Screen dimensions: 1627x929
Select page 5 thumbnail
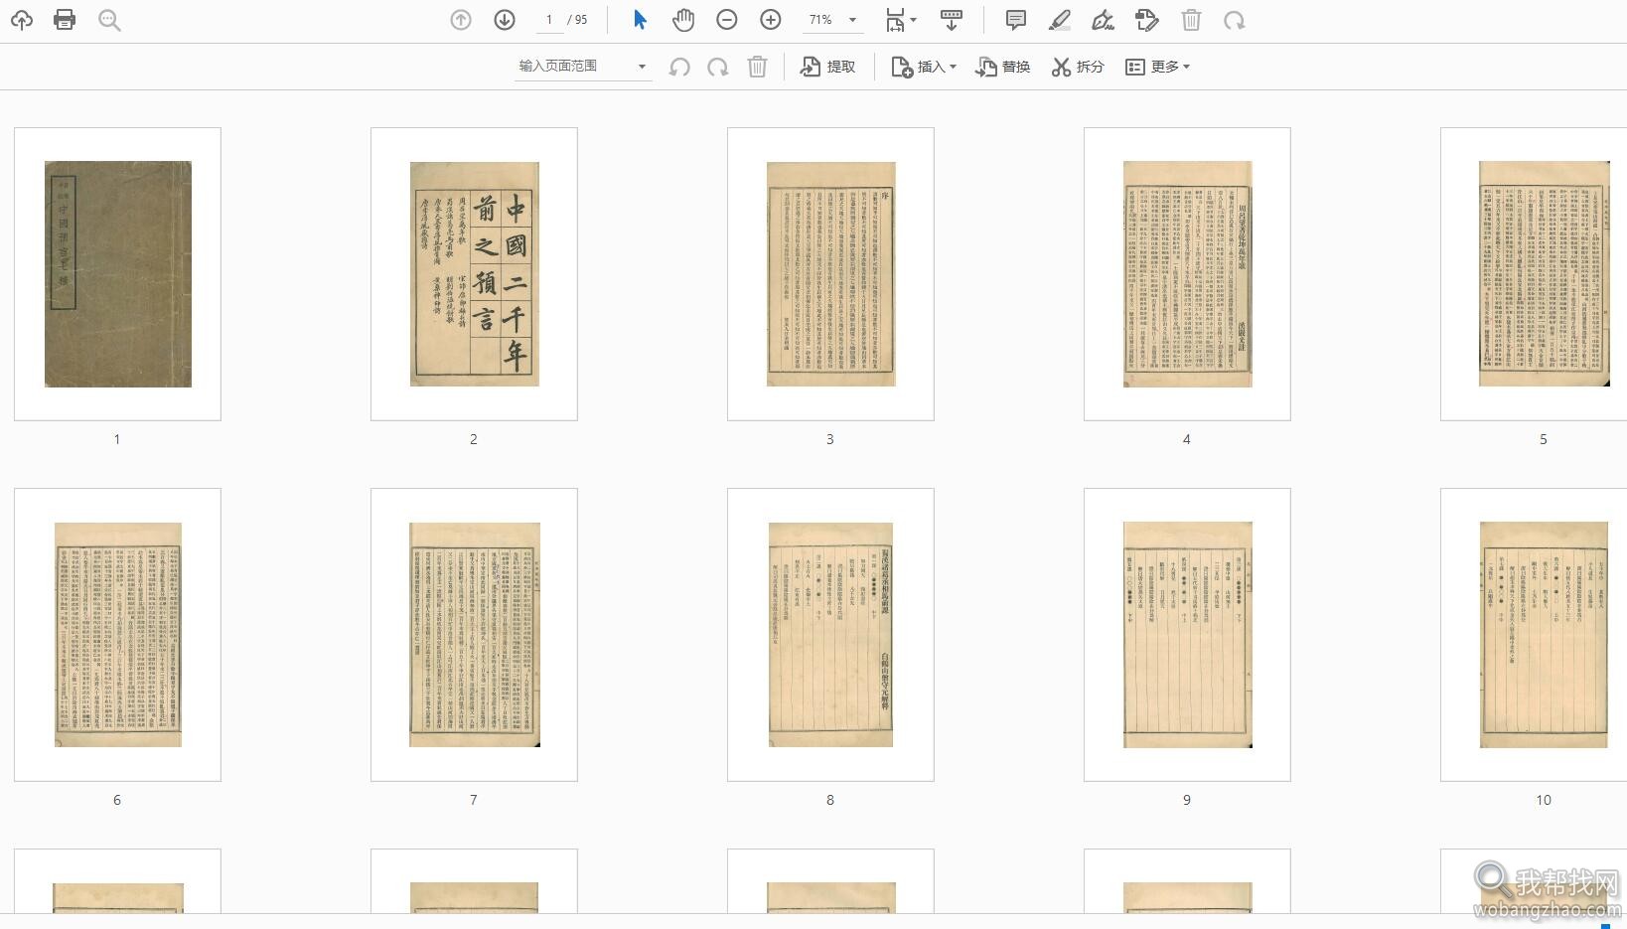(1535, 274)
